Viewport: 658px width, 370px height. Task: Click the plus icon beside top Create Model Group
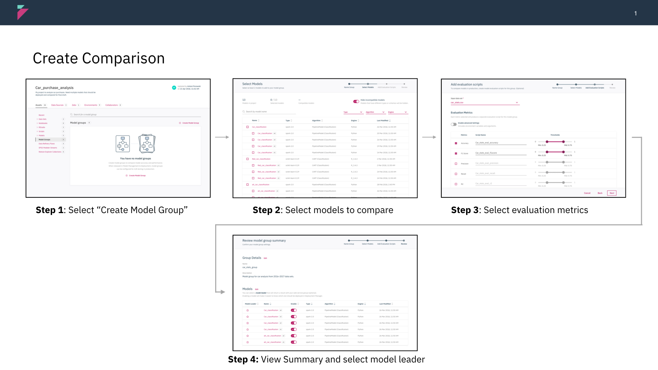[180, 123]
